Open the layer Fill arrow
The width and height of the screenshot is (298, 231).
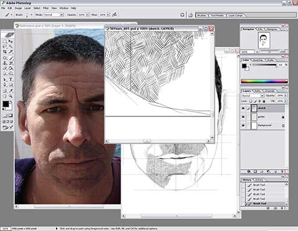tap(286, 101)
